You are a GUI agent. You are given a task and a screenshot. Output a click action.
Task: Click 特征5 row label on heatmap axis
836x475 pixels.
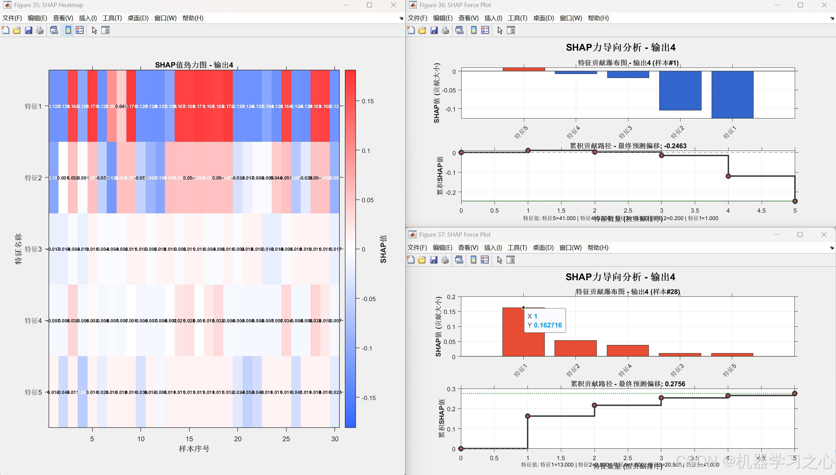pyautogui.click(x=33, y=392)
